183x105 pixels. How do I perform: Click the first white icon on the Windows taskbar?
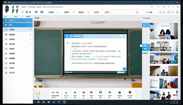(39, 102)
